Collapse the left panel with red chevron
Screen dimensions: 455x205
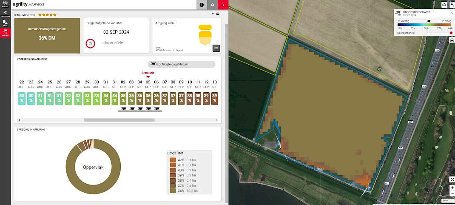(223, 5)
